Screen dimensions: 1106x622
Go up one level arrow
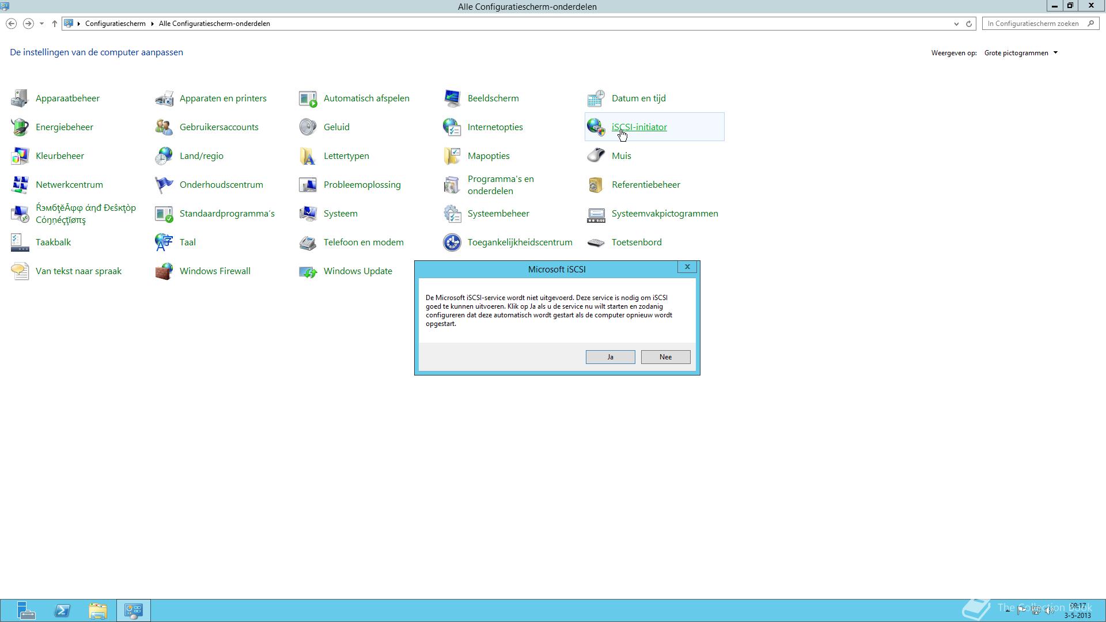coord(54,24)
